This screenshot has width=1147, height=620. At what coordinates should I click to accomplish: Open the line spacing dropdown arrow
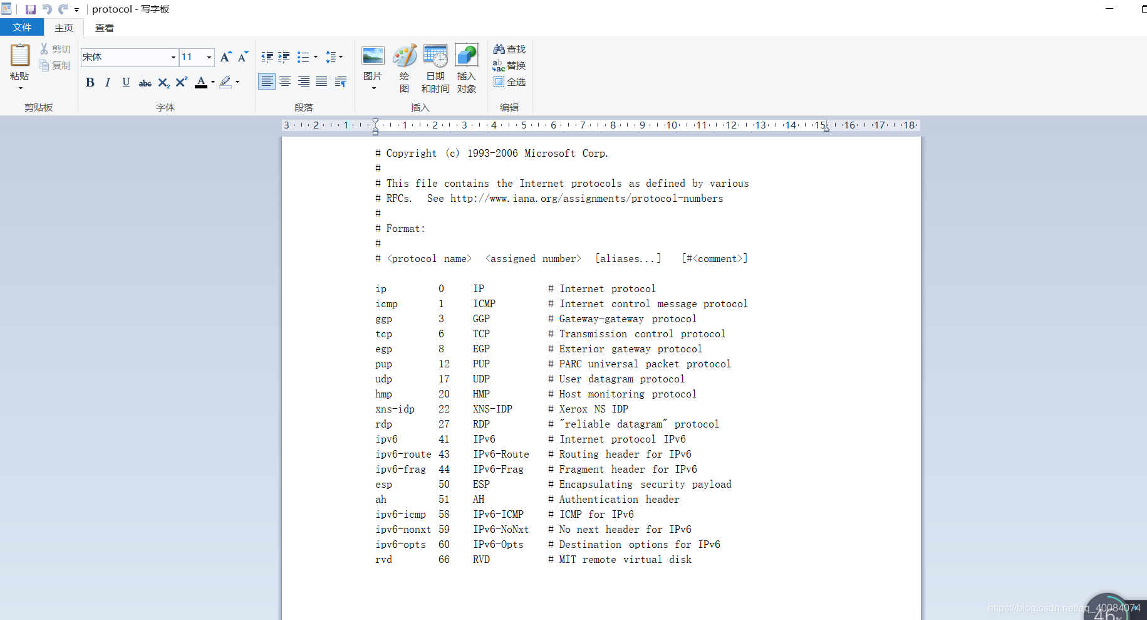pos(341,57)
